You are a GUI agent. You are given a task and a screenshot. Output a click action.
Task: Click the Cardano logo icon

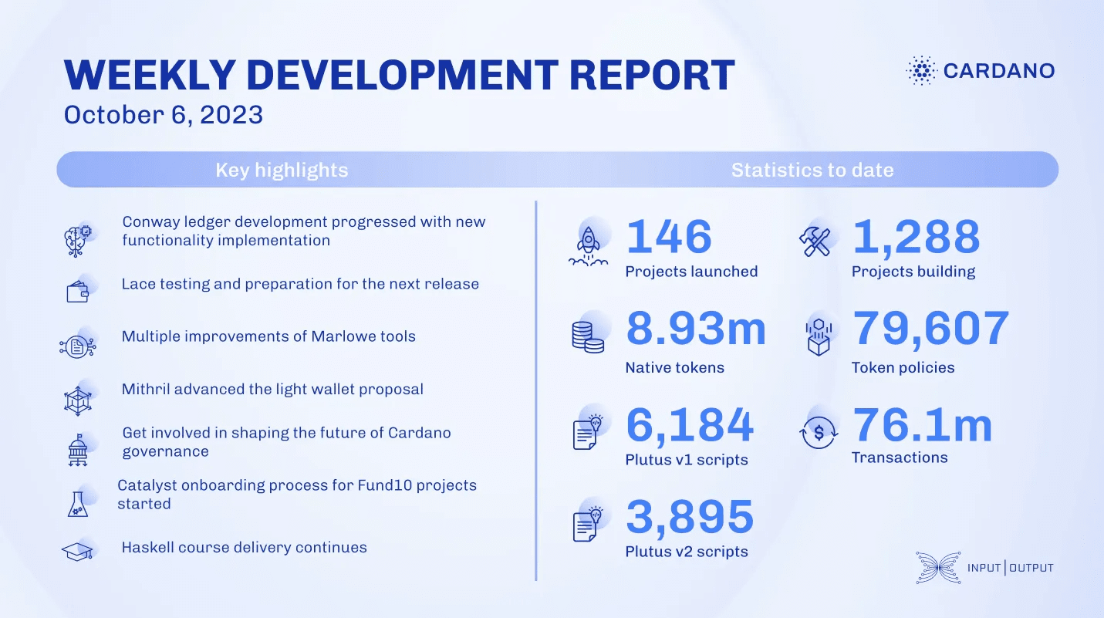coord(921,70)
